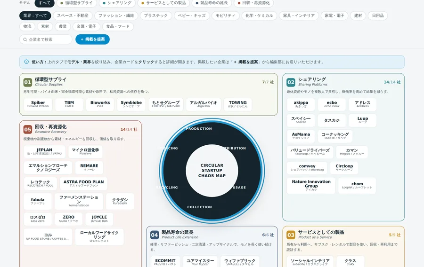
Task: Toggle 日用品 industry filter
Action: pos(378,16)
